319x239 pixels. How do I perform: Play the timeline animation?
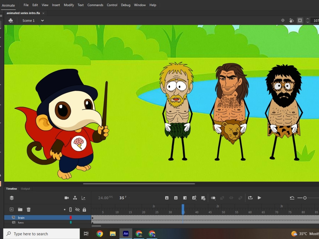click(x=259, y=198)
